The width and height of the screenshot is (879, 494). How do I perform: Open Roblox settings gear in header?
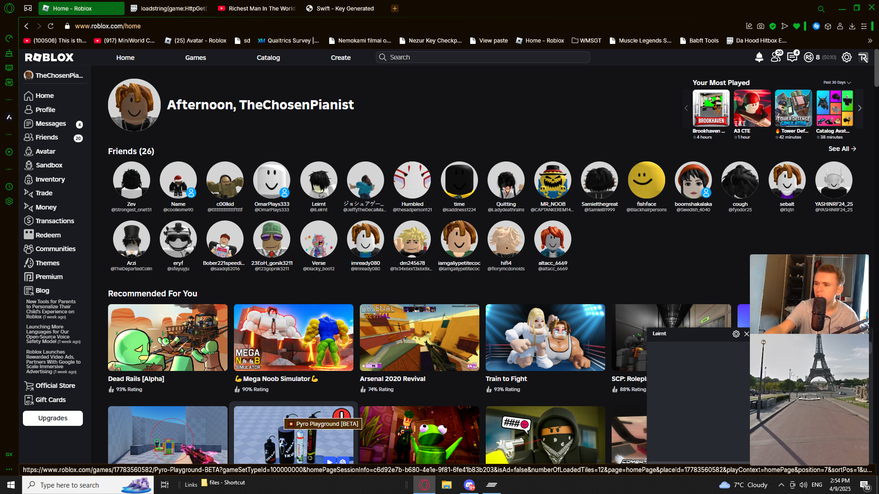pos(846,57)
